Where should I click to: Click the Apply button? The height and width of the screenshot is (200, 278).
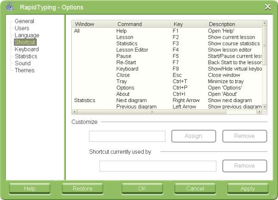point(248,188)
